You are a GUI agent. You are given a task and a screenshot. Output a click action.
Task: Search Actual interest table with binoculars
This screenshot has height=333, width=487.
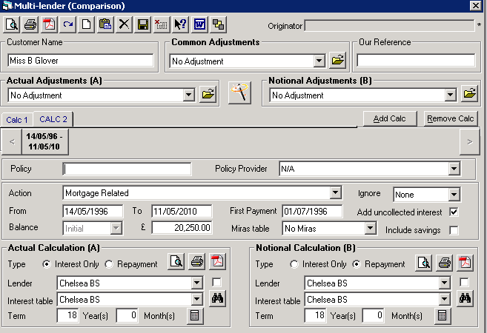217,298
